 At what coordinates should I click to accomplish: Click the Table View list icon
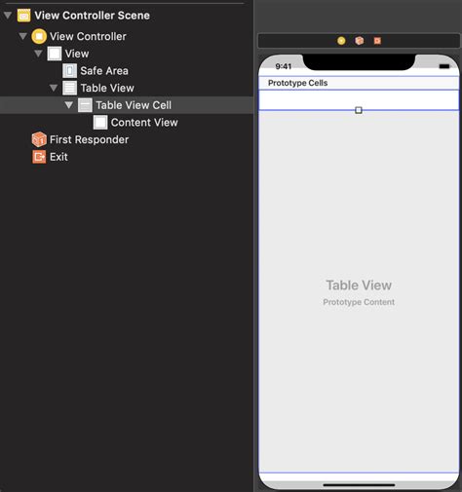pos(69,88)
